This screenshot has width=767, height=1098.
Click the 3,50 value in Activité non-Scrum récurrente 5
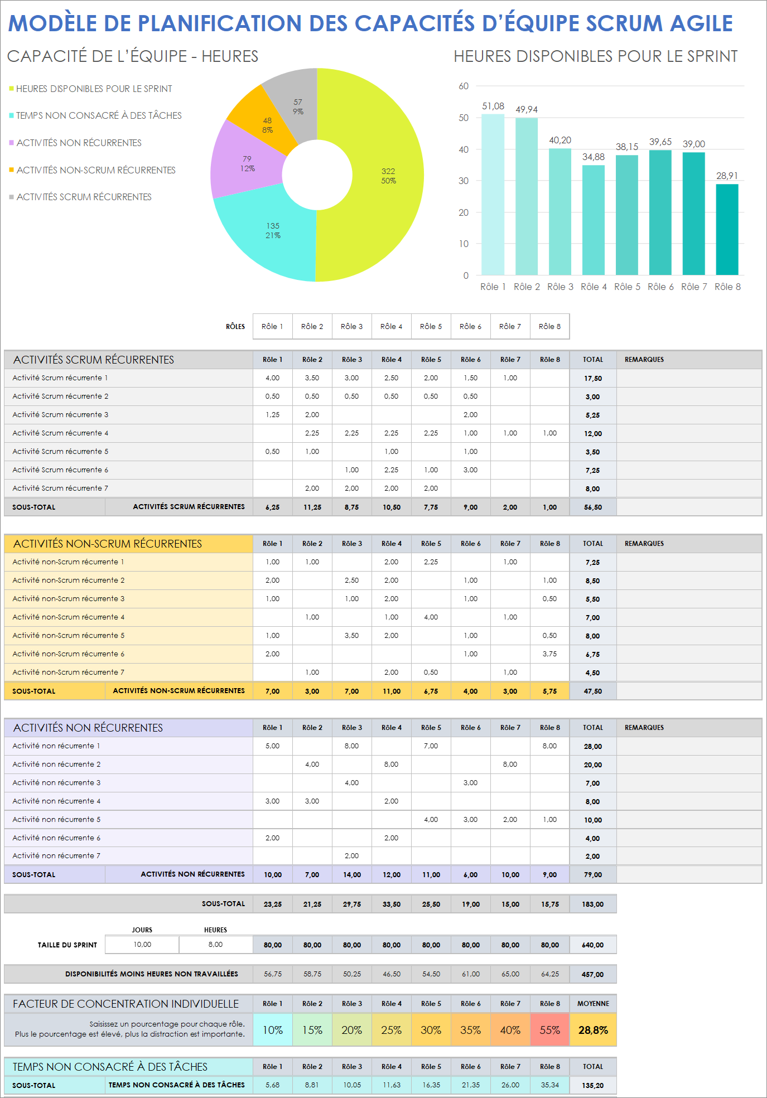click(351, 636)
